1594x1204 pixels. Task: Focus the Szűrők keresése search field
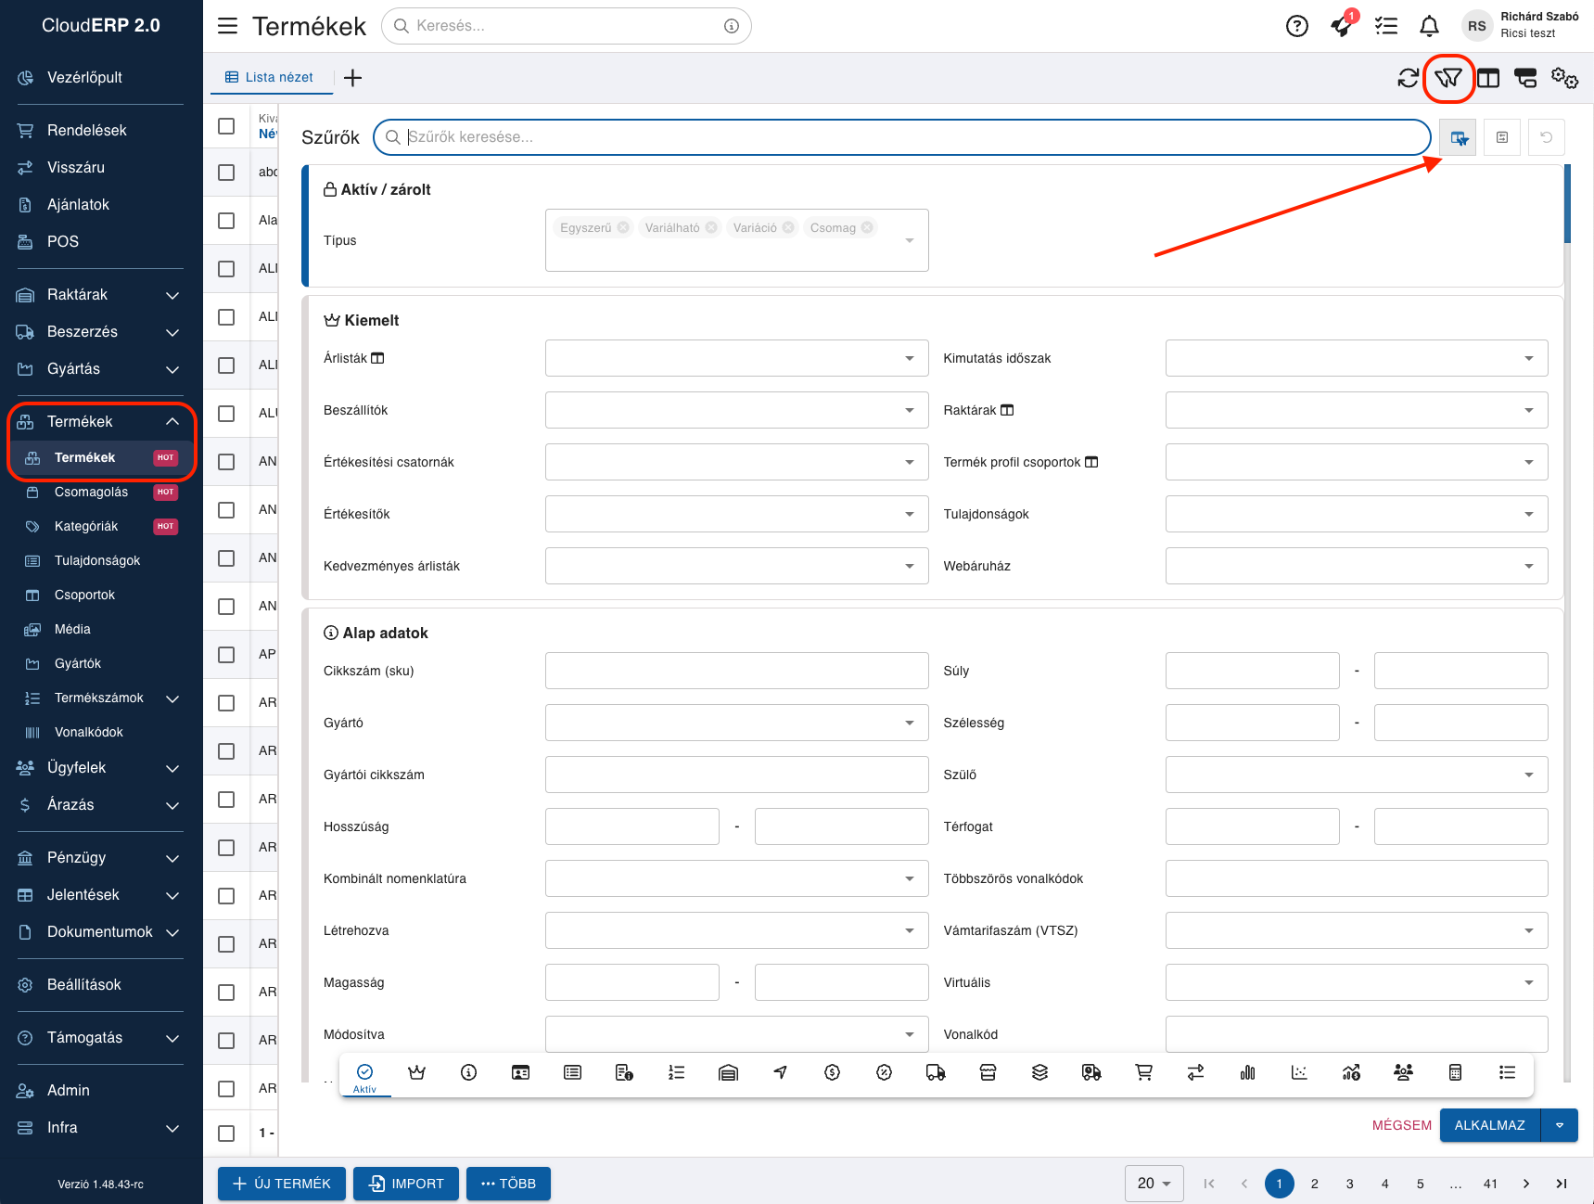coord(901,137)
